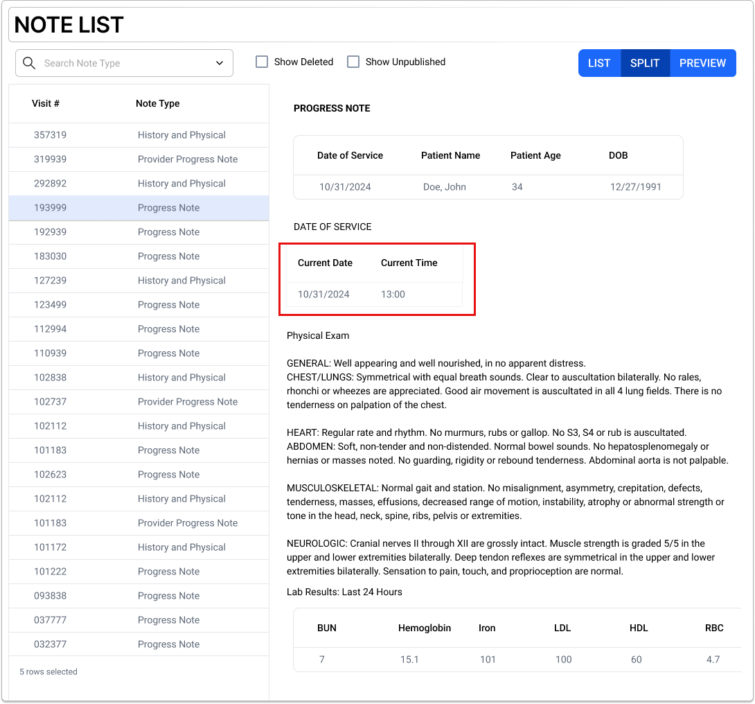Click patient age value 34
Viewport: 755px width, 704px height.
pyautogui.click(x=517, y=187)
